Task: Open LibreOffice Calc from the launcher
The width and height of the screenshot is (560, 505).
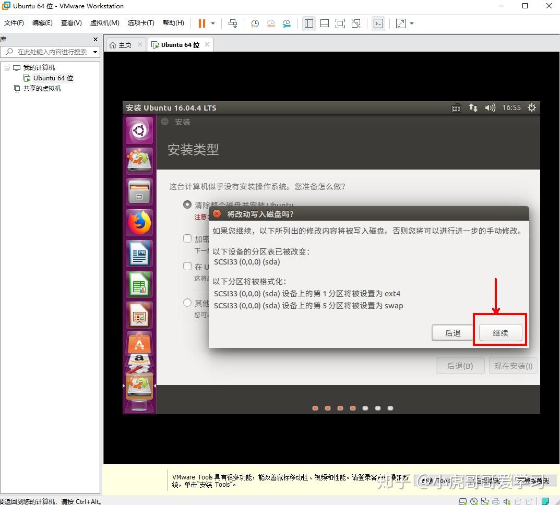Action: 139,284
